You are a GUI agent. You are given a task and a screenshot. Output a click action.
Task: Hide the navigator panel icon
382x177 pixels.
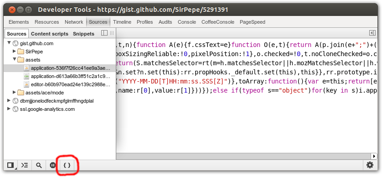(x=104, y=33)
